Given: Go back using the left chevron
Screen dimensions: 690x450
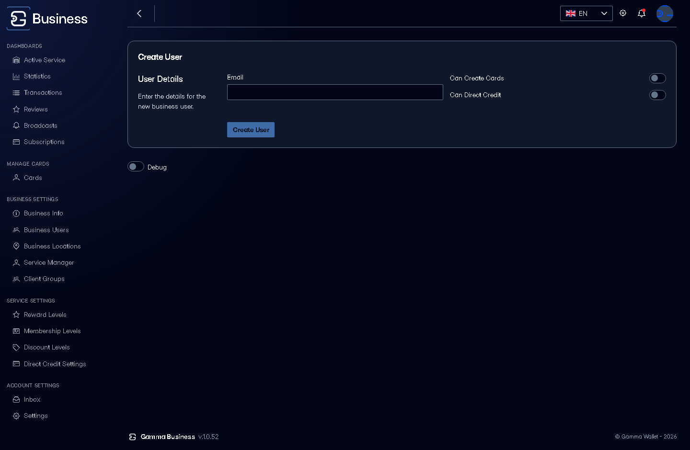Looking at the screenshot, I should (x=139, y=13).
